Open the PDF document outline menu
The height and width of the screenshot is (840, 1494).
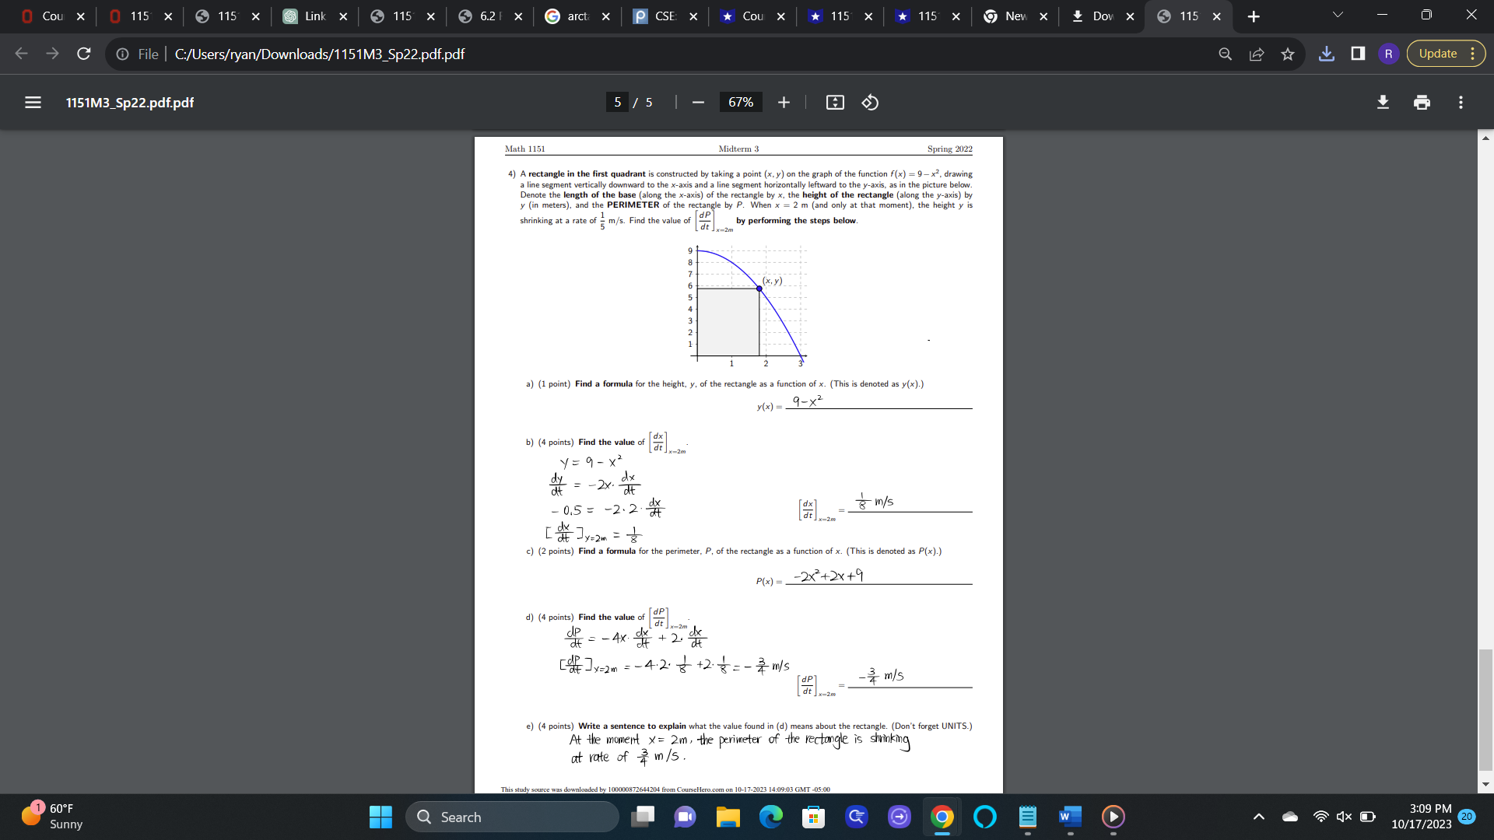[x=32, y=102]
